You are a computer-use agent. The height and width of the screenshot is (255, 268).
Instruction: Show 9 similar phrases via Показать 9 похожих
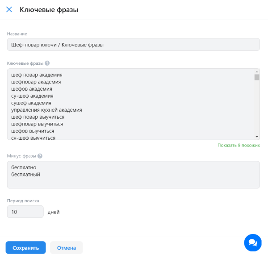point(239,145)
